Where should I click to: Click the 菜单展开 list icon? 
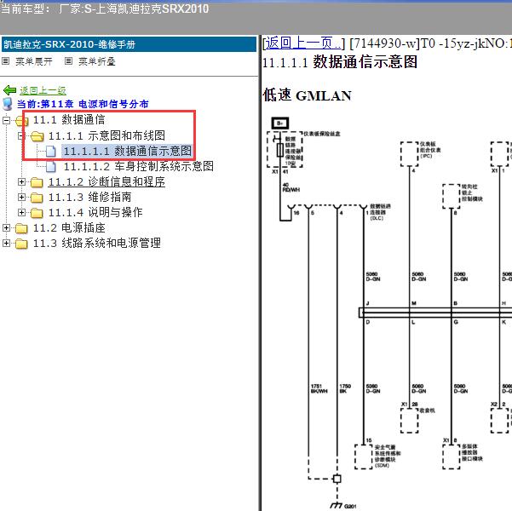pyautogui.click(x=6, y=61)
